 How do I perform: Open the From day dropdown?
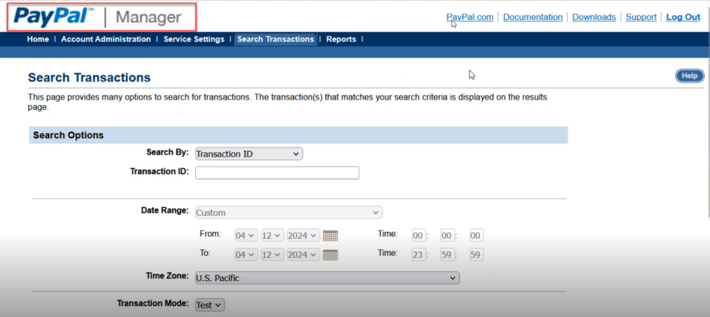click(x=272, y=235)
